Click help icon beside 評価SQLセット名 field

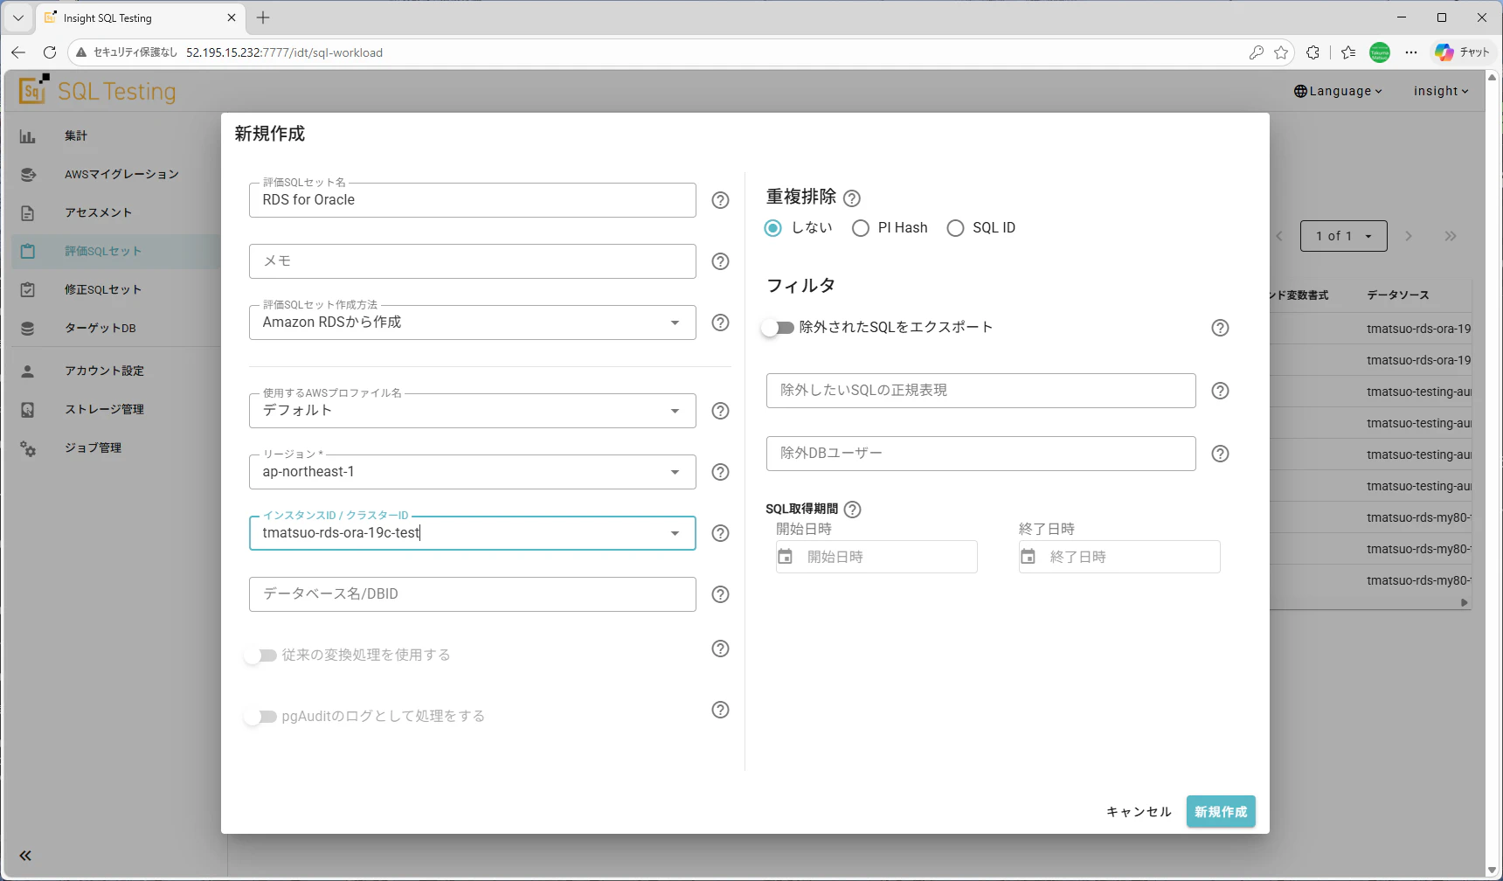720,200
